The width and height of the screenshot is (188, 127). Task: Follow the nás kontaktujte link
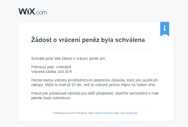tap(129, 113)
